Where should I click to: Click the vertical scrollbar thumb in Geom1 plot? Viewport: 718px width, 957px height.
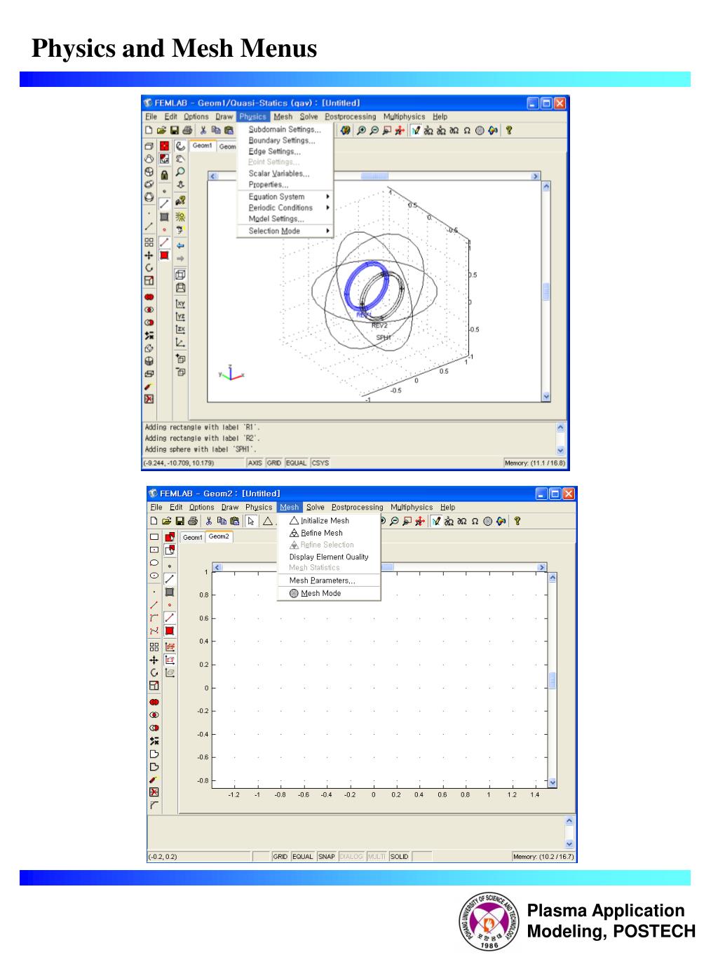547,292
